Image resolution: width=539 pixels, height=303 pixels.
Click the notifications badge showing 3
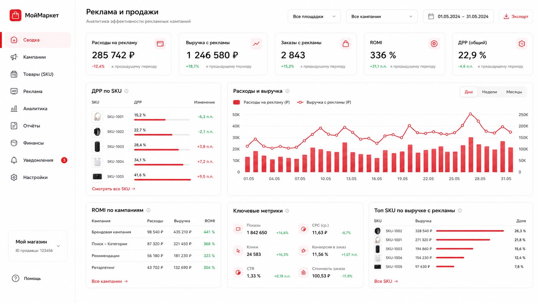[64, 160]
